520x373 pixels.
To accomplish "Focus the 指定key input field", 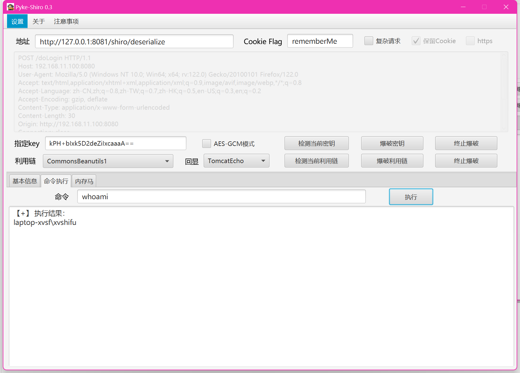I will point(116,143).
